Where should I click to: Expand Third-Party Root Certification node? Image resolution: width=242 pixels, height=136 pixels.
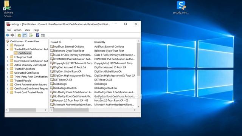[x=8, y=77]
